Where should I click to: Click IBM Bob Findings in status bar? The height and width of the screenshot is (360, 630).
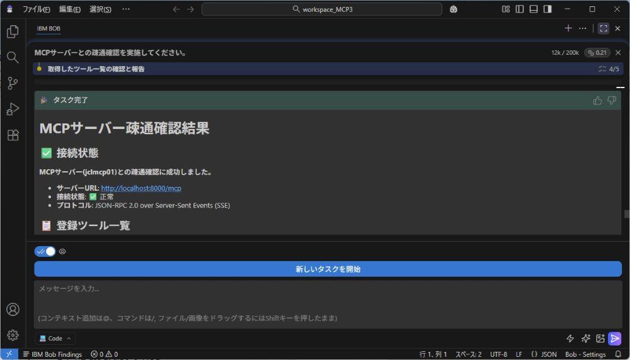(x=52, y=354)
